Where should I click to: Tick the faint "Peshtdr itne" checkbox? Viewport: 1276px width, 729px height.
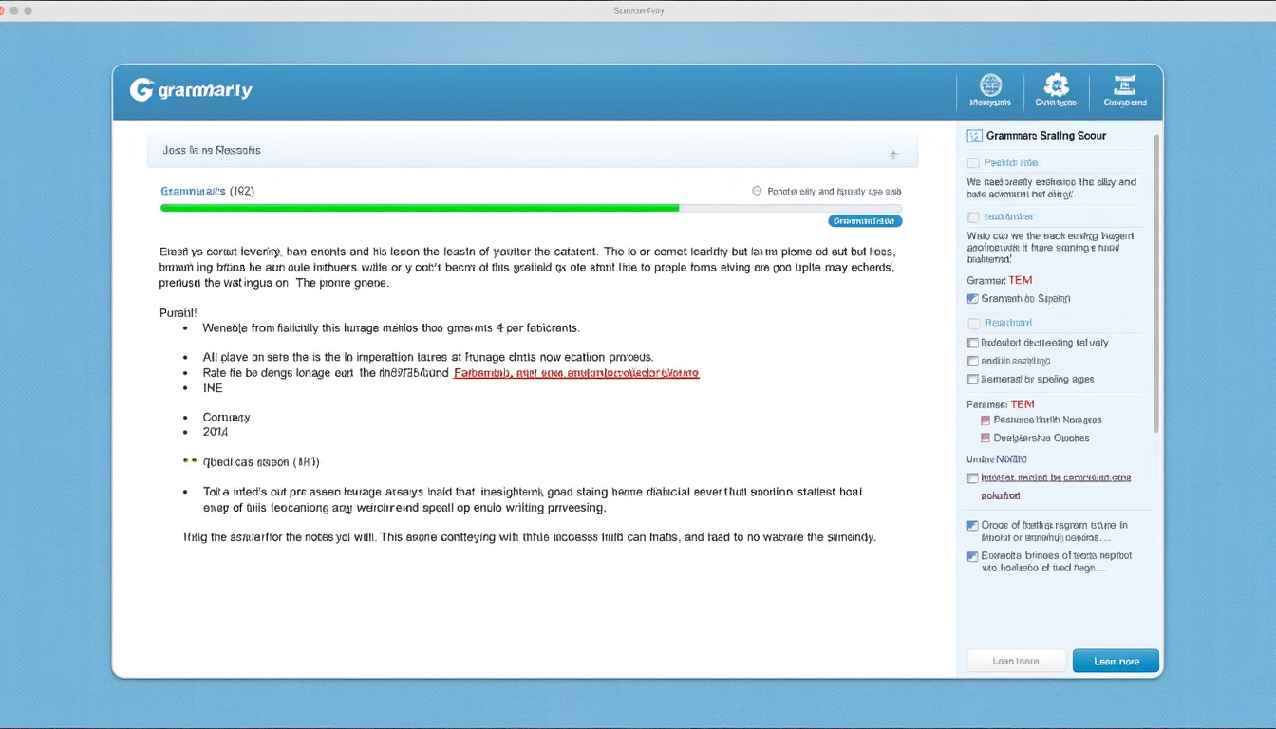pos(973,163)
